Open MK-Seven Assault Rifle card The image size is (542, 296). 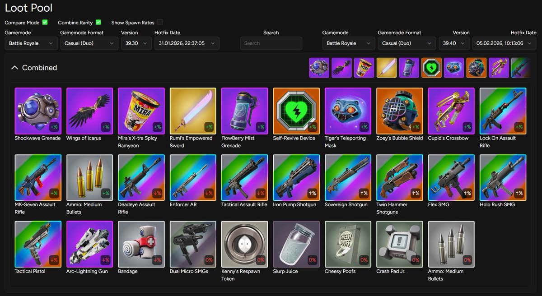tap(38, 178)
